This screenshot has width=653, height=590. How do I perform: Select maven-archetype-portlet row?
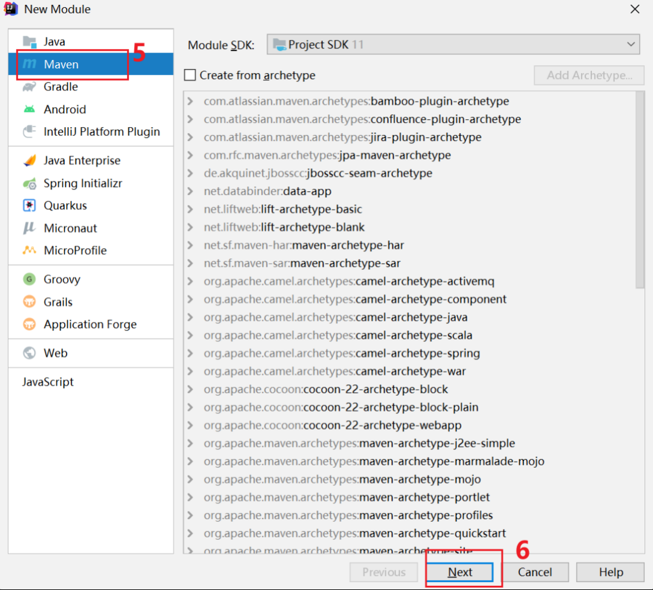tap(409, 497)
